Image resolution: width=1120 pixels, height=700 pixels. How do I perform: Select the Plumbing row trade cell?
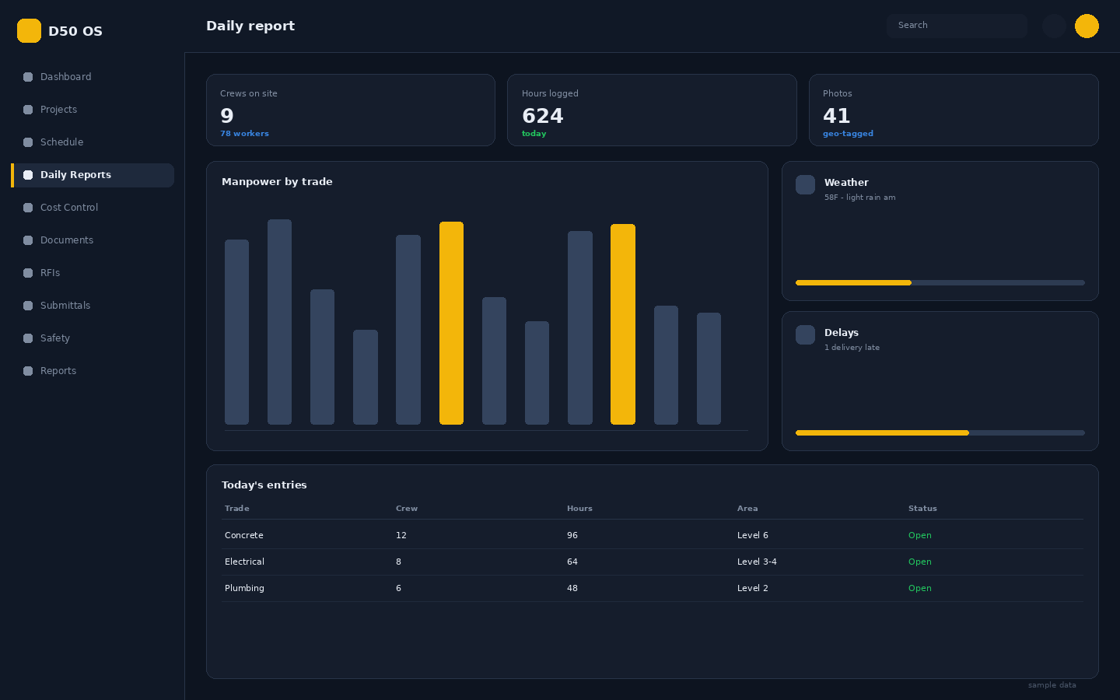point(244,589)
